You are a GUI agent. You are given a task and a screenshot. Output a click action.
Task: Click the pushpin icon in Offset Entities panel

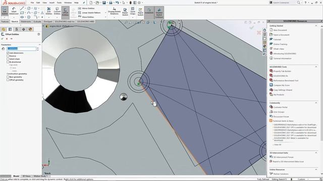tap(12, 39)
